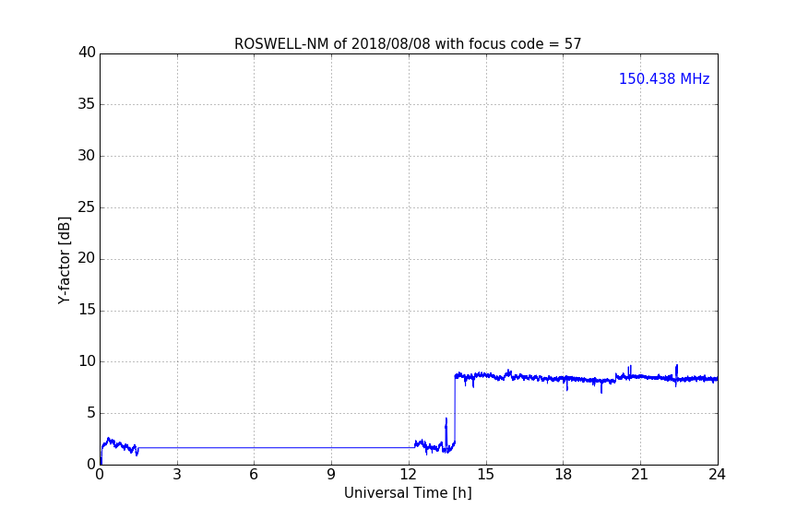Click the '150.438 MHz' frequency label
Screen dimensions: 797x531
click(664, 78)
